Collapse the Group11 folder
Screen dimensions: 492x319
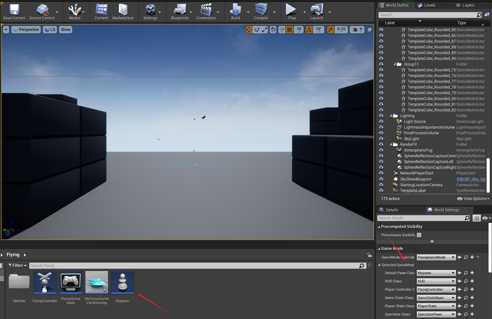[x=394, y=64]
